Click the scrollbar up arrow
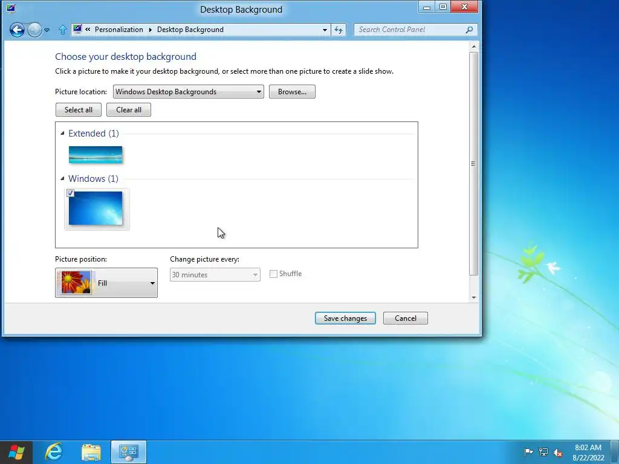This screenshot has height=464, width=619. (474, 47)
